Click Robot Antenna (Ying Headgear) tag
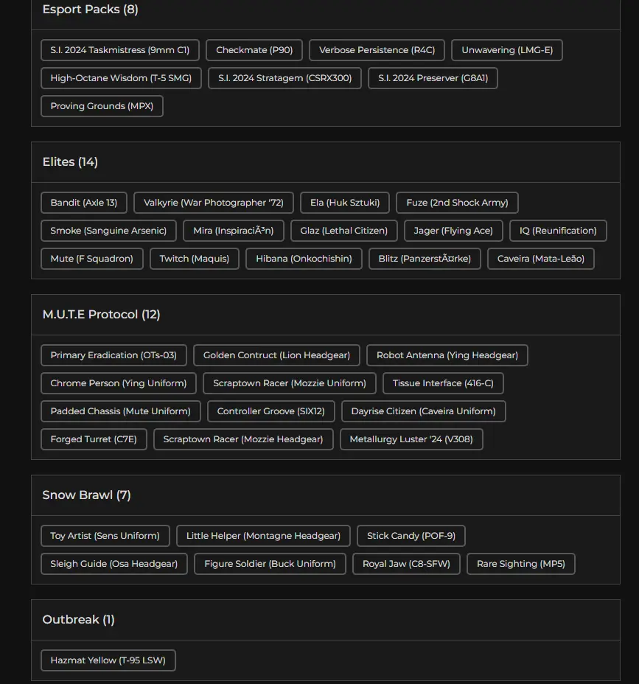Screen dimensions: 639x684 click(x=447, y=355)
